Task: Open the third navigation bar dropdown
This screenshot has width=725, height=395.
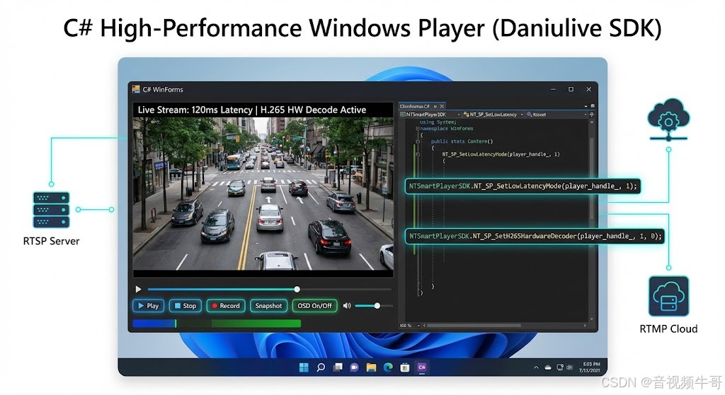Action: point(556,114)
